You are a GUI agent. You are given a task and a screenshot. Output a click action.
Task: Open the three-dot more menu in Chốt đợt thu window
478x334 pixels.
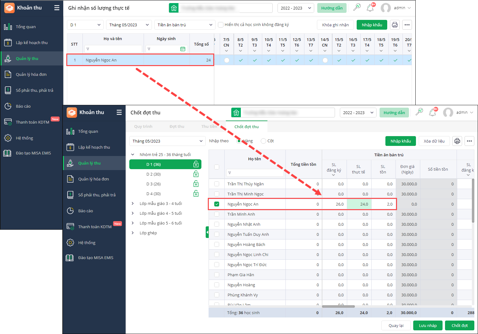469,141
